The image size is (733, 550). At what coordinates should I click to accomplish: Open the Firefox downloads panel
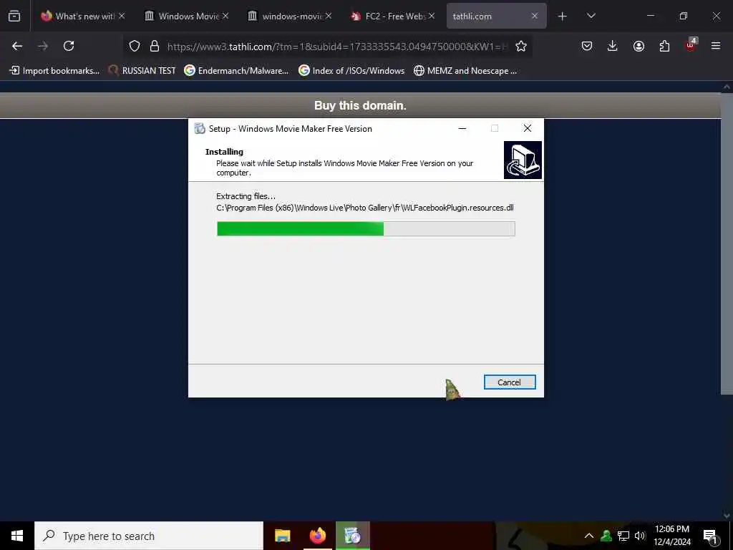(x=613, y=46)
